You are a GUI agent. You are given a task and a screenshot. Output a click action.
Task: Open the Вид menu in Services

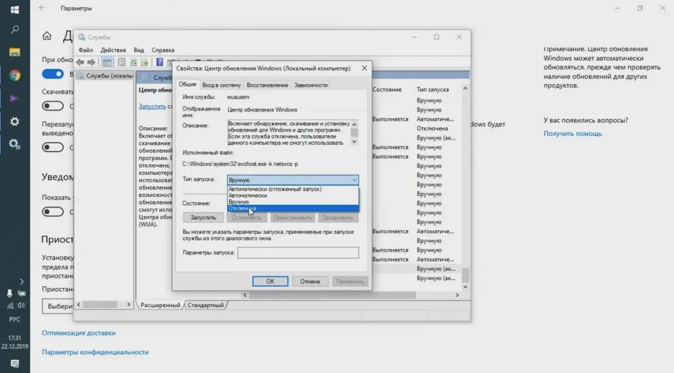pyautogui.click(x=139, y=50)
